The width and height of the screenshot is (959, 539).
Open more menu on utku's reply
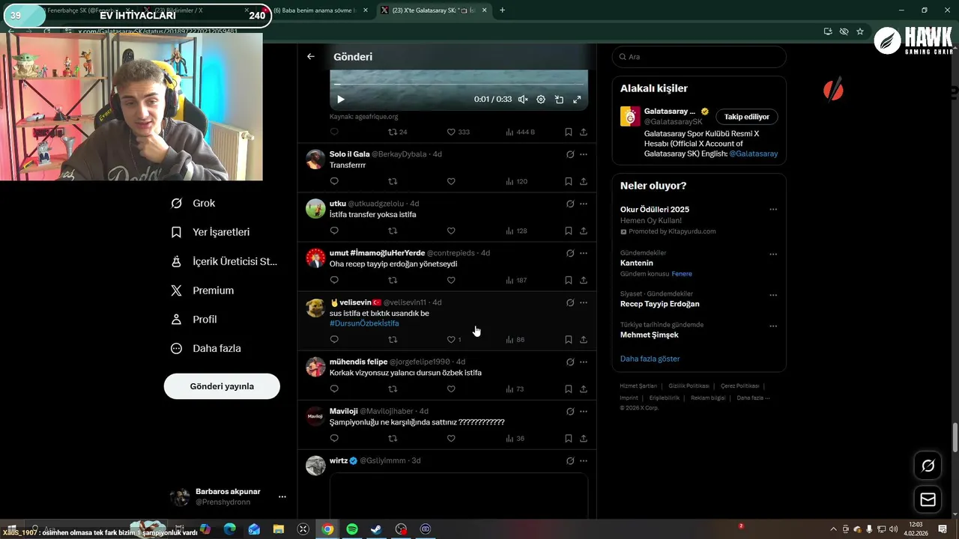(583, 204)
